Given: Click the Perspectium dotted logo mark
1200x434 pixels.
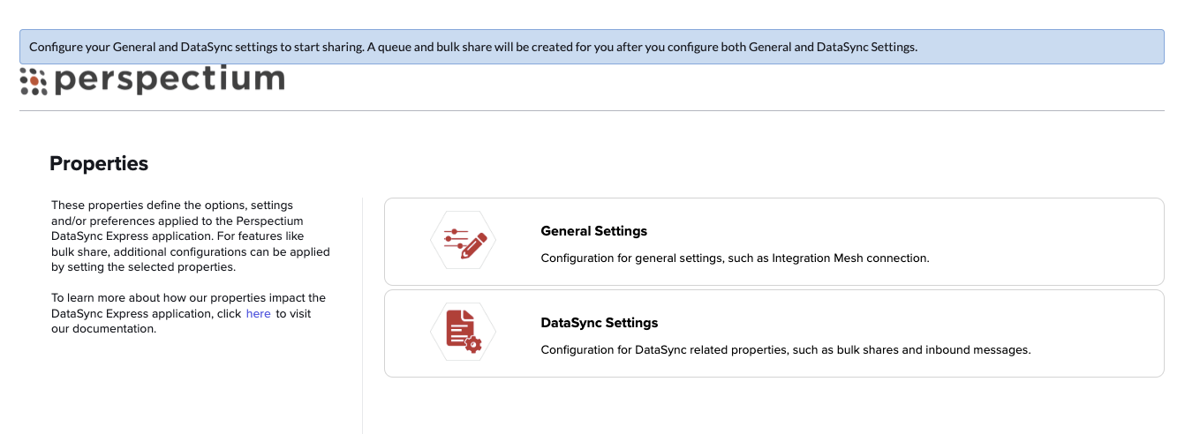Looking at the screenshot, I should (x=34, y=80).
